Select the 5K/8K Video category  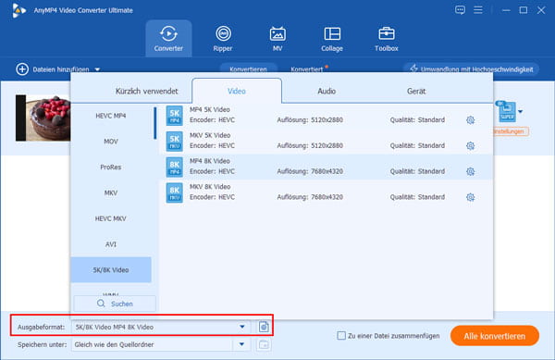click(111, 269)
